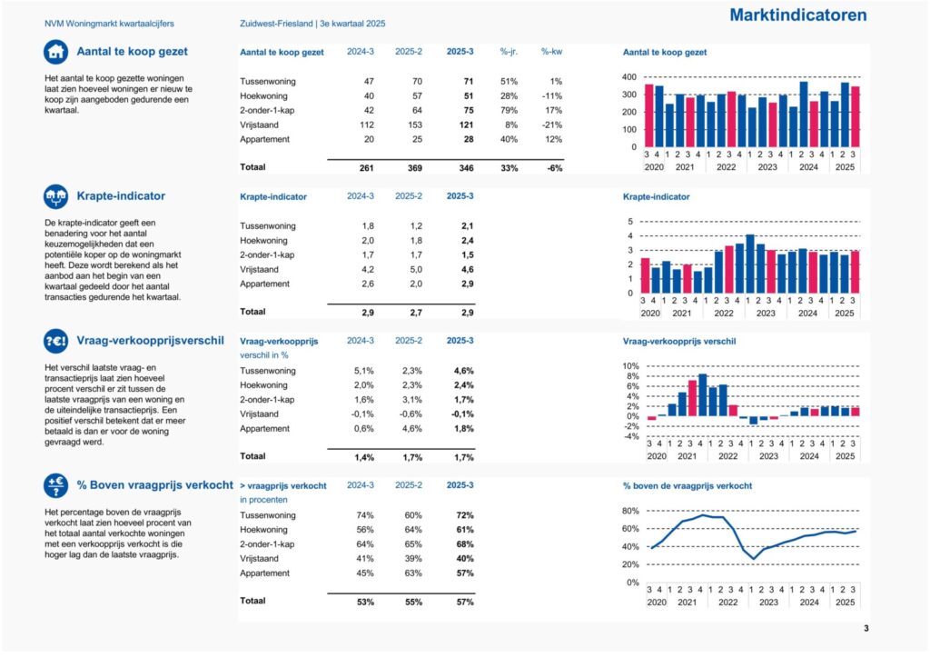Click the house icon beside Aantal te koop gezet
The width and height of the screenshot is (930, 658).
point(56,52)
